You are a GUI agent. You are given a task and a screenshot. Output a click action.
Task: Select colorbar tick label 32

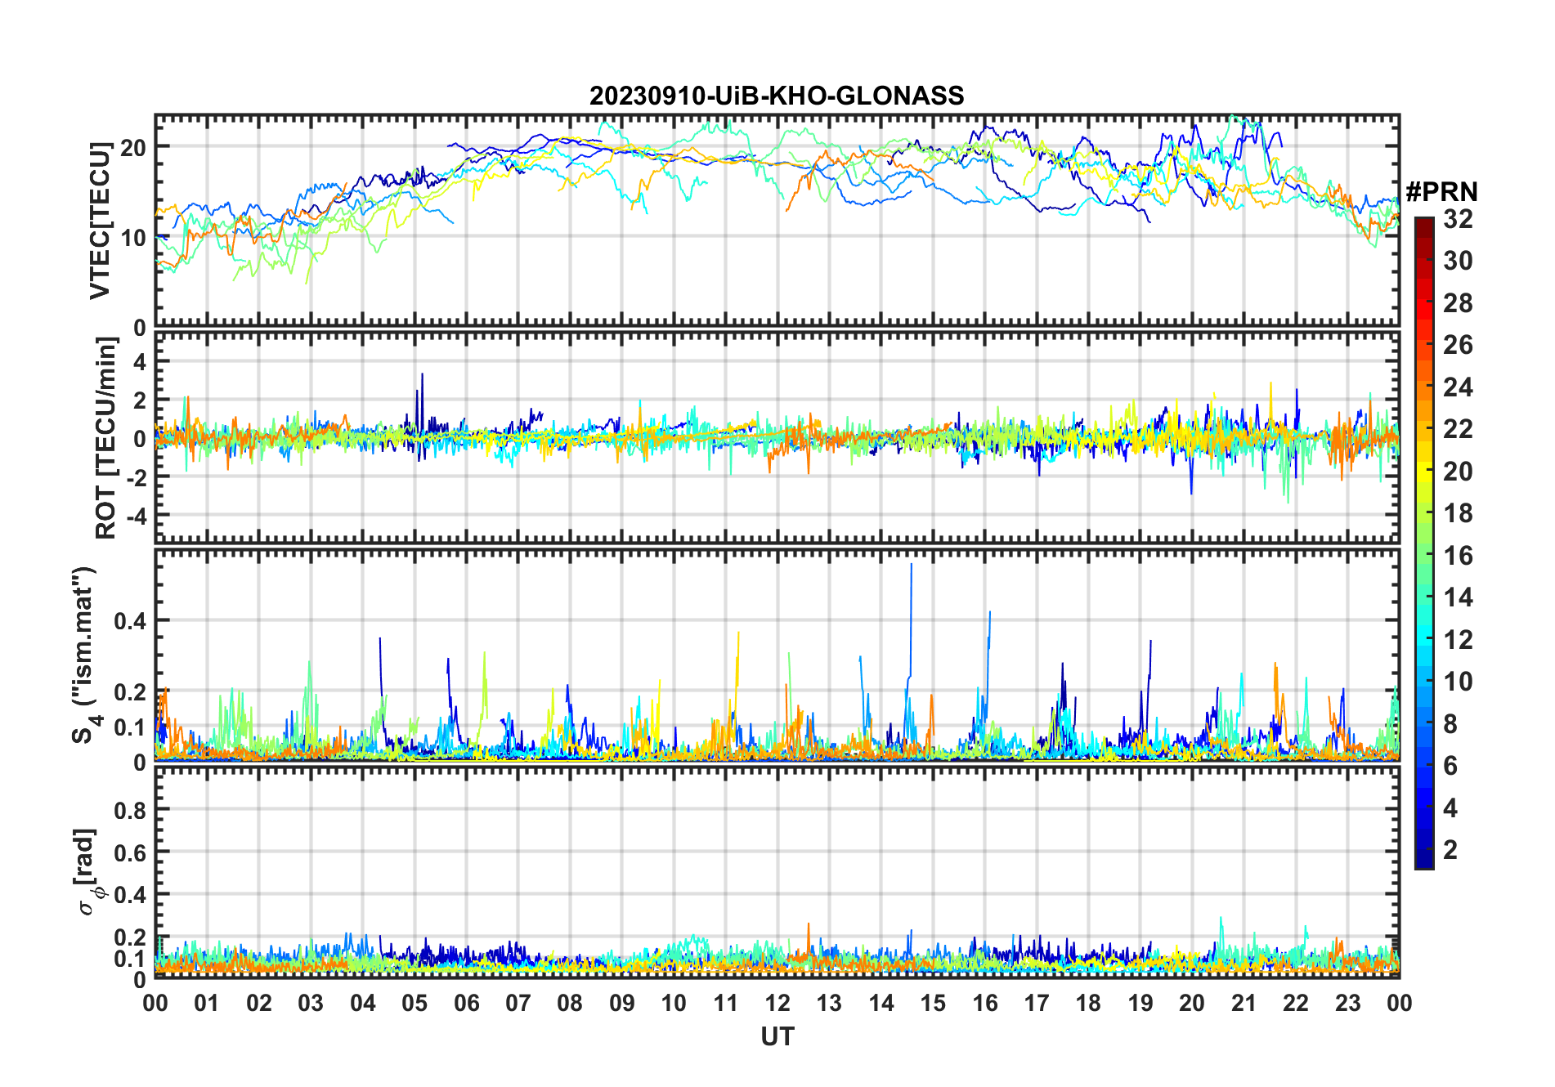[x=1458, y=219]
